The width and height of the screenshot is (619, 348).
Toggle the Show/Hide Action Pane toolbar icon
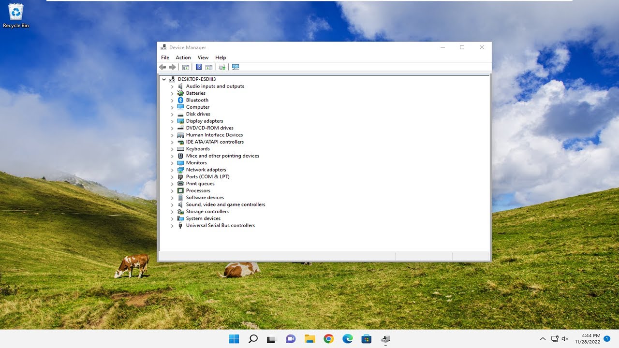[209, 67]
